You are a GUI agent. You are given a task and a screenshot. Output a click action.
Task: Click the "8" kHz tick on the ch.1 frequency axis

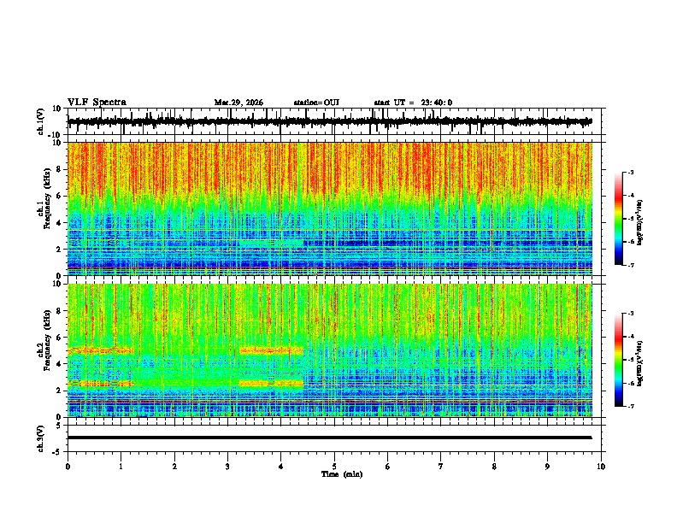60,169
